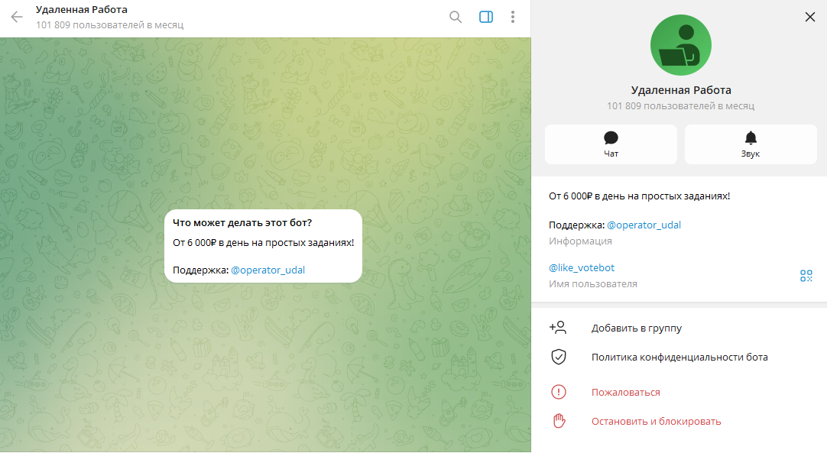Click the Удаленная Работа title in chat header
The width and height of the screenshot is (827, 453).
(x=82, y=10)
